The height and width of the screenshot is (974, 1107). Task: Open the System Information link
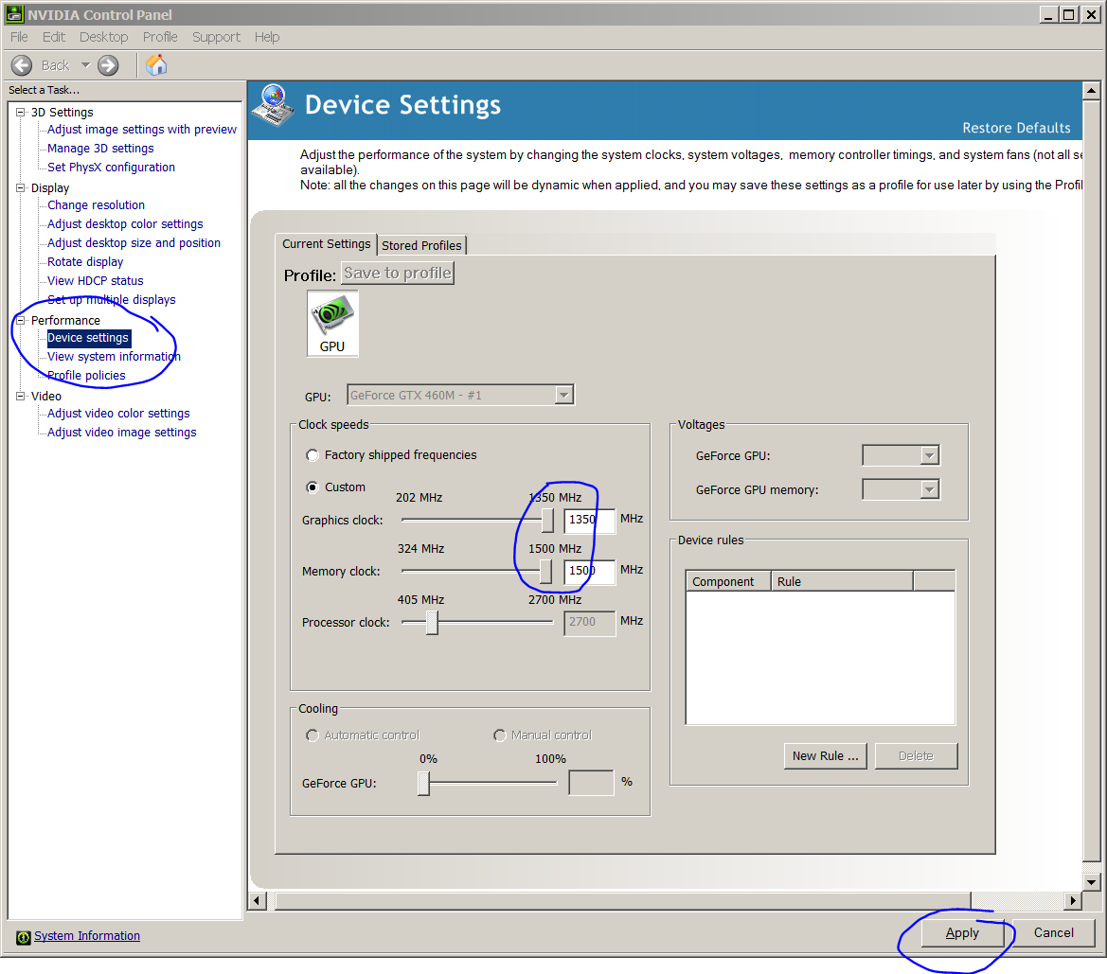87,936
